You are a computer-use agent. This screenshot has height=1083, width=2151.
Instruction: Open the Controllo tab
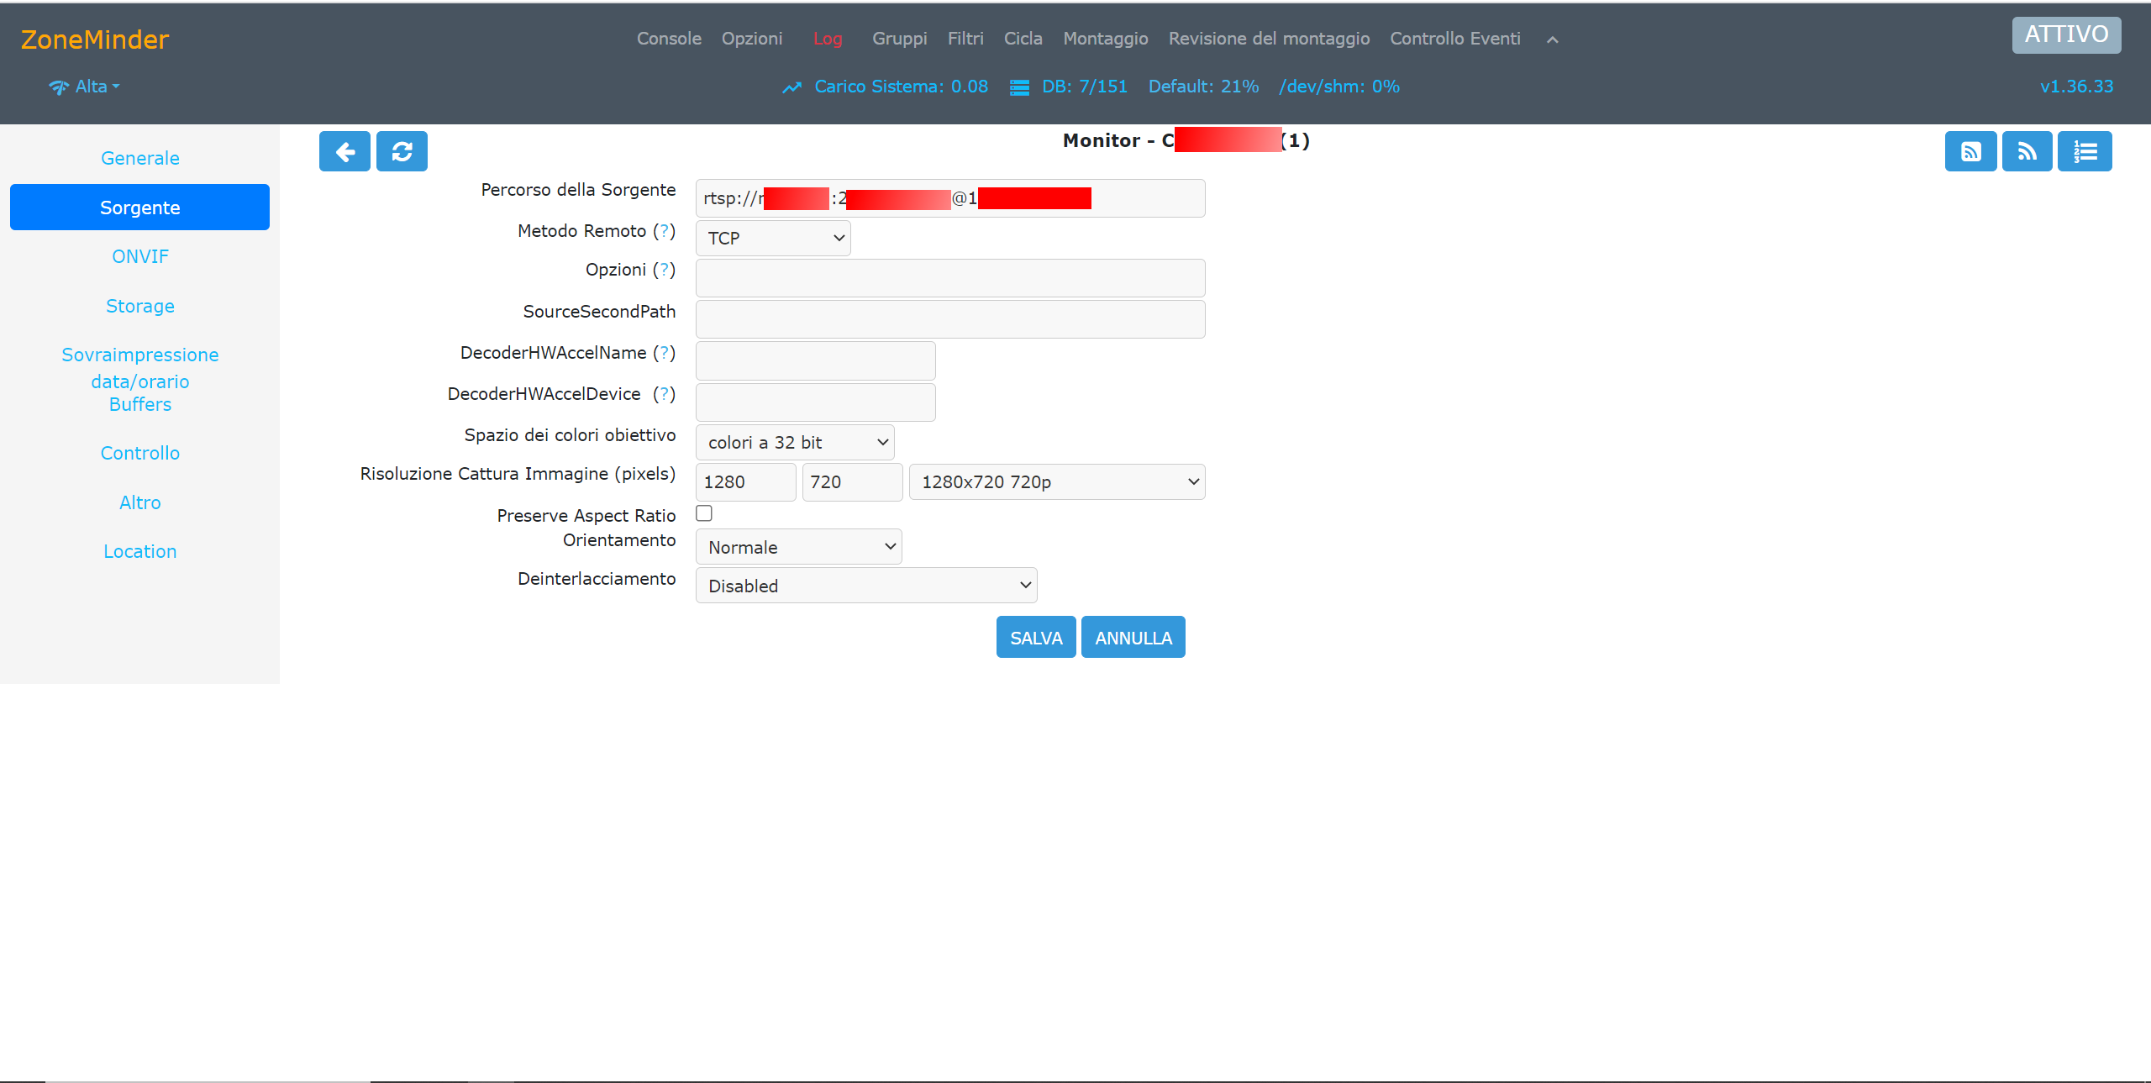coord(140,453)
